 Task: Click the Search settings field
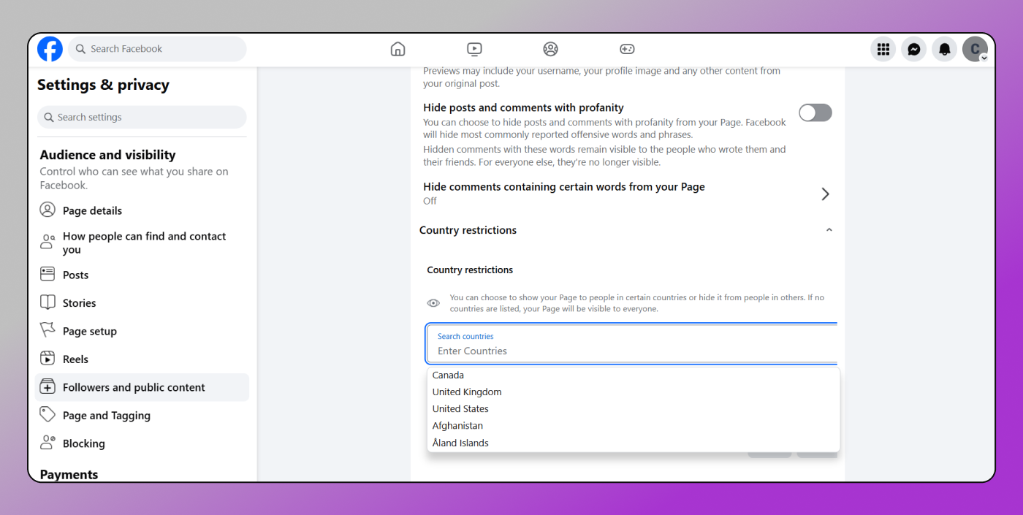click(x=142, y=117)
